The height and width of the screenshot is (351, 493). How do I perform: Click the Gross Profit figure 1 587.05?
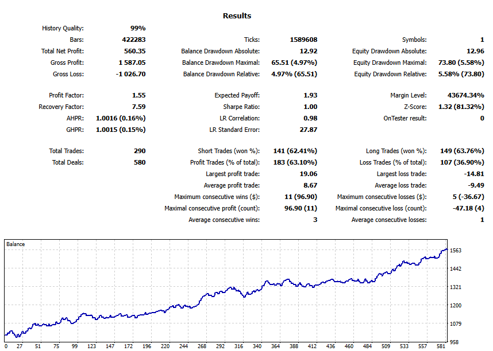click(132, 63)
